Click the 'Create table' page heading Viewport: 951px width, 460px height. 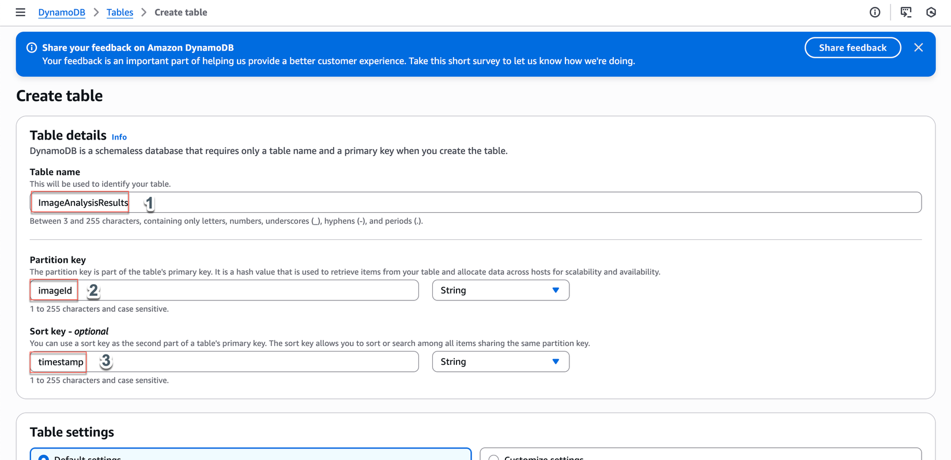(x=59, y=96)
